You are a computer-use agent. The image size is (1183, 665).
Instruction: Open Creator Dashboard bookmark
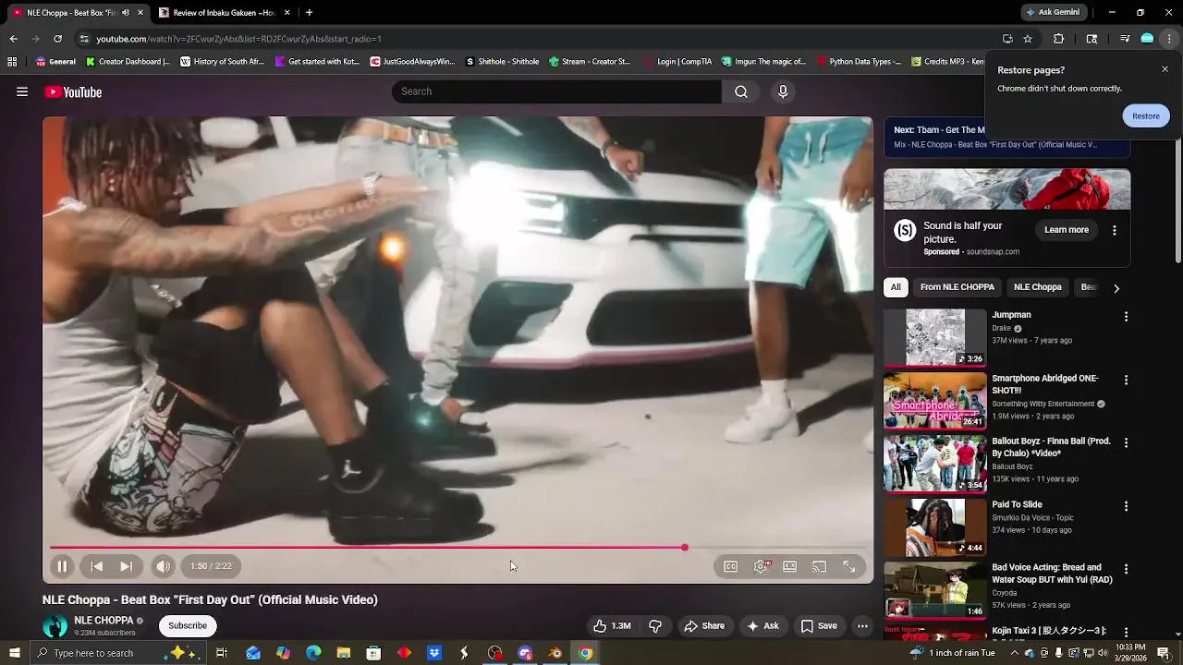[x=128, y=62]
